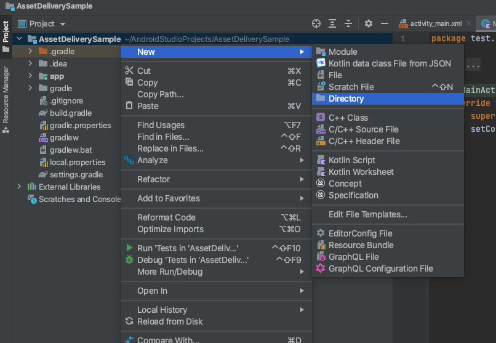496x343 pixels.
Task: Click the C/C++ Header File icon
Action: tap(321, 141)
